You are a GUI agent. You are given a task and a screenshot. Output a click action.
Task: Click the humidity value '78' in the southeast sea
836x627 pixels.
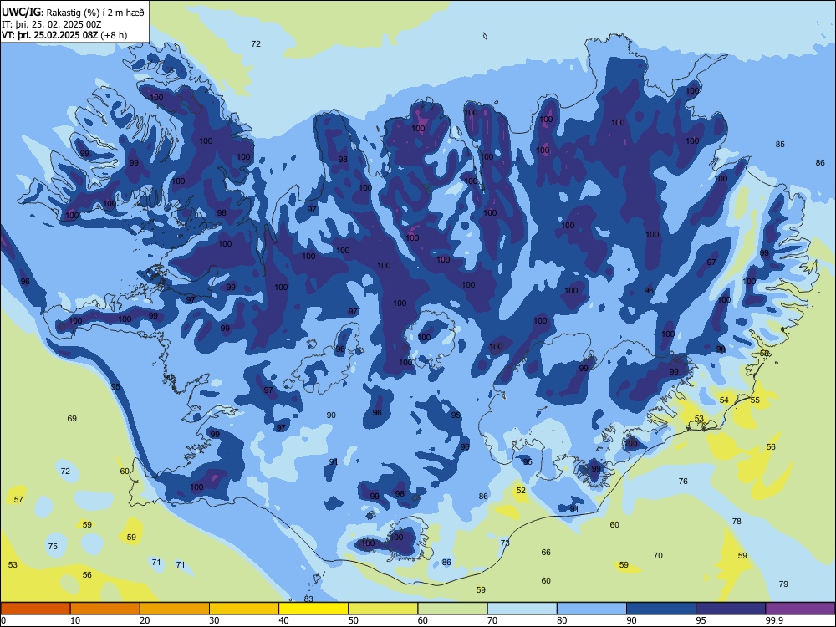[737, 521]
